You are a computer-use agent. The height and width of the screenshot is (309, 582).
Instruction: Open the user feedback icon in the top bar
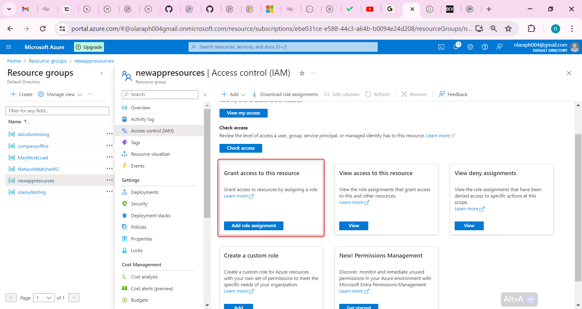[499, 47]
